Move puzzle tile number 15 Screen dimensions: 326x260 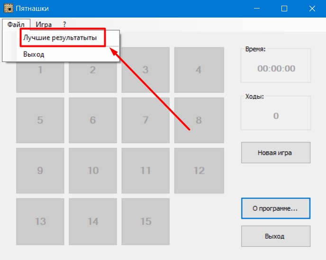point(145,221)
